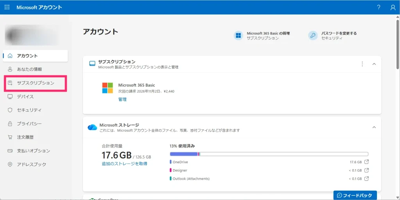Collapse the サブスクリプション card chevron
Viewport: 400px width, 200px height.
pyautogui.click(x=374, y=64)
